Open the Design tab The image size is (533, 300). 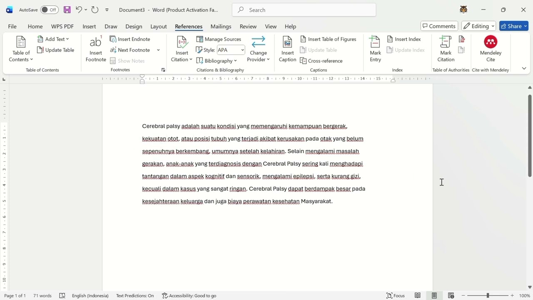134,26
